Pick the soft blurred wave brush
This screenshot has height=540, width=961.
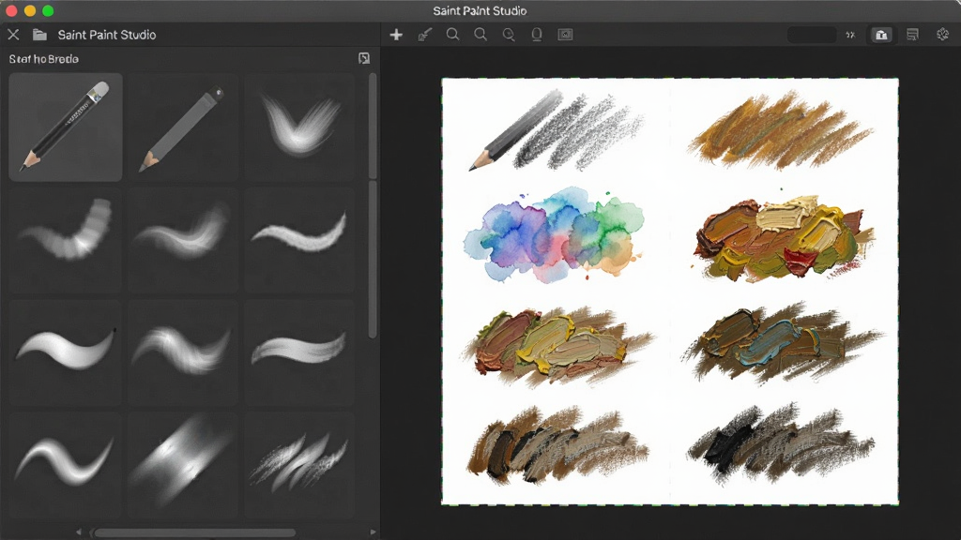[183, 240]
